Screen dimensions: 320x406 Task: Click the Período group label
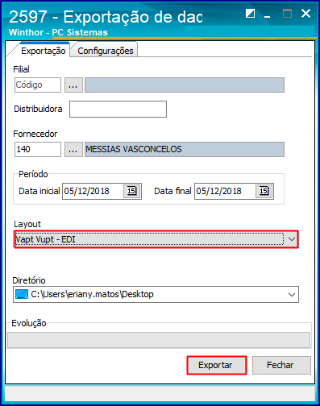[33, 174]
